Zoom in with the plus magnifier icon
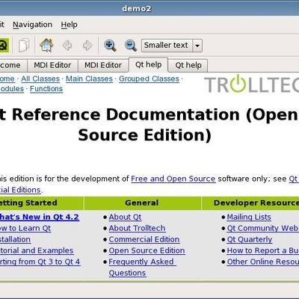The width and height of the screenshot is (299, 299). pos(110,46)
